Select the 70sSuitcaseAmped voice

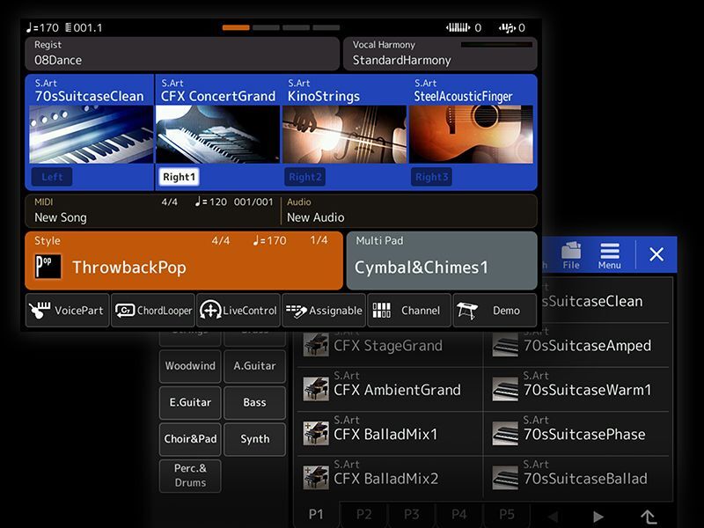[x=578, y=345]
